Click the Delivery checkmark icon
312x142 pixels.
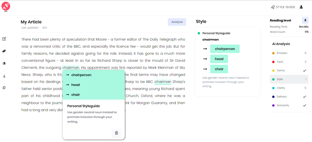(305, 97)
